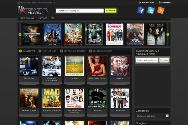This screenshot has height=125, width=188.
Task: Click the arrow icon beside Les plus commentées
Action: coord(61,51)
